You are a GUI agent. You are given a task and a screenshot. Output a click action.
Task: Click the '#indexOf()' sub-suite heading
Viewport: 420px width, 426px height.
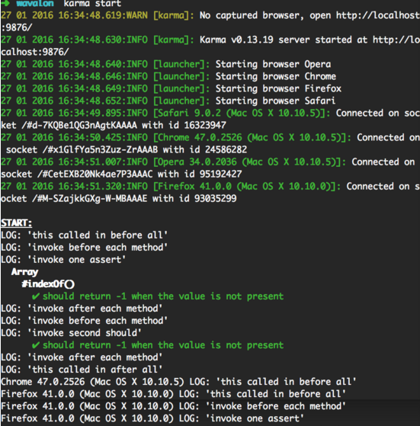48,284
